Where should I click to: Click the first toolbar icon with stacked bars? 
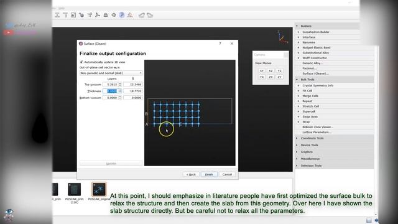57,15
